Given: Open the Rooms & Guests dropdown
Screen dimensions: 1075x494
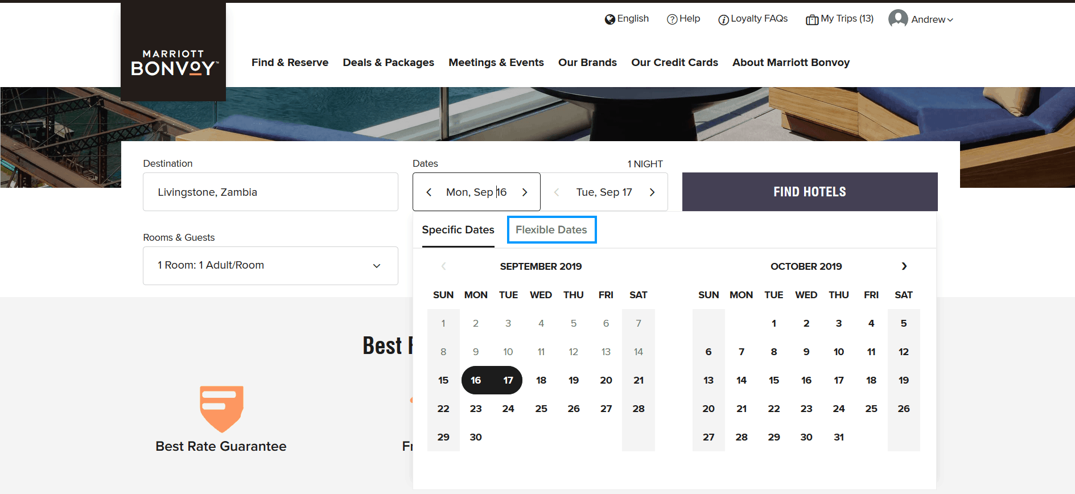Looking at the screenshot, I should coord(270,266).
